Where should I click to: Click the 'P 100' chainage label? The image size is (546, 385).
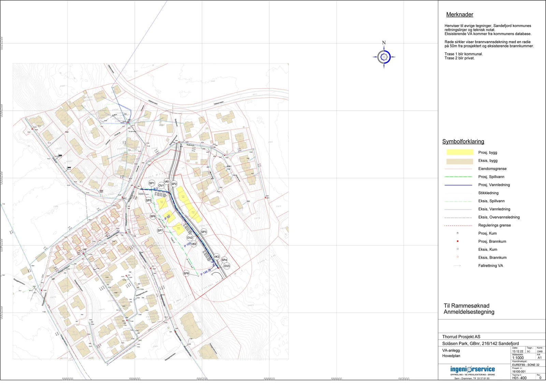click(188, 245)
